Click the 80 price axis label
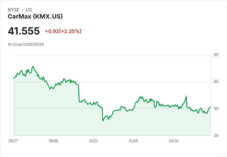This screenshot has width=227, height=157. tap(216, 55)
